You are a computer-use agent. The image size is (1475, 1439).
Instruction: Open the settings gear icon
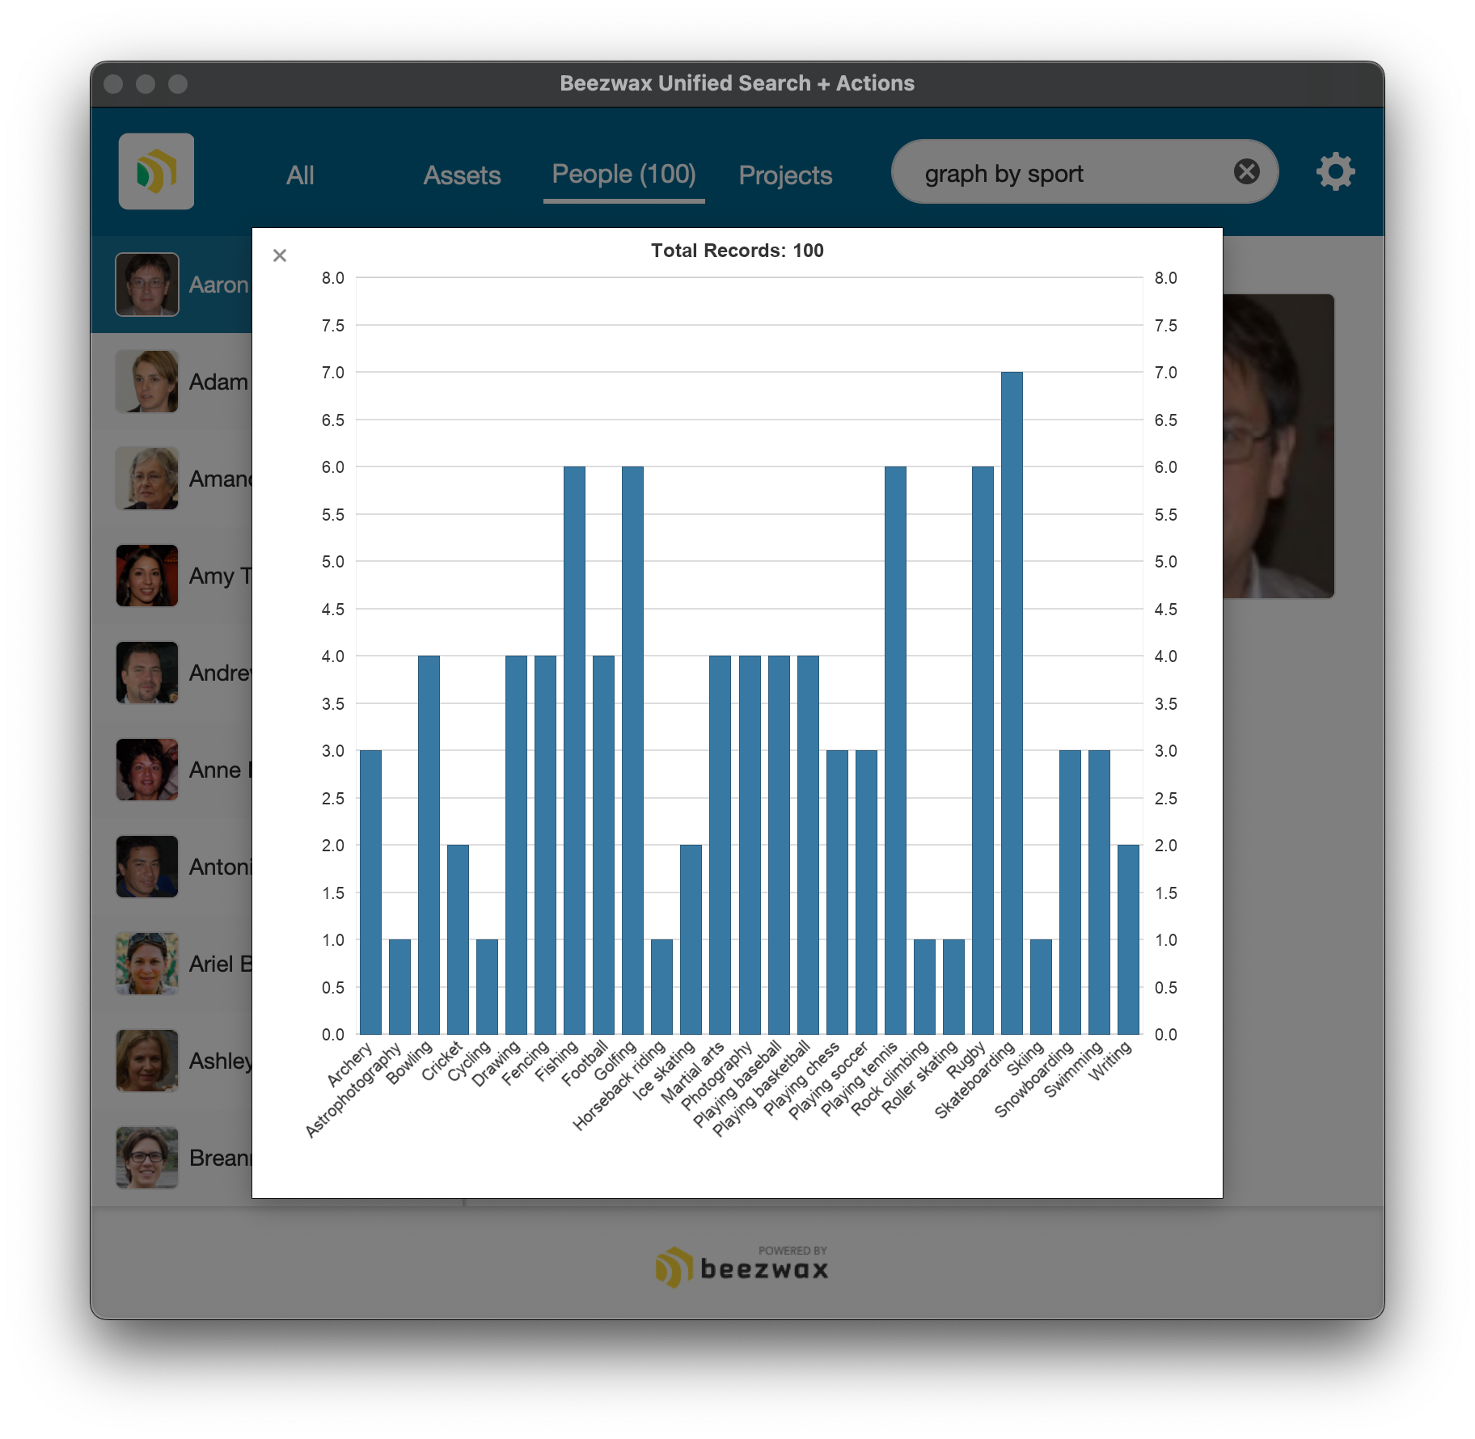pyautogui.click(x=1335, y=171)
